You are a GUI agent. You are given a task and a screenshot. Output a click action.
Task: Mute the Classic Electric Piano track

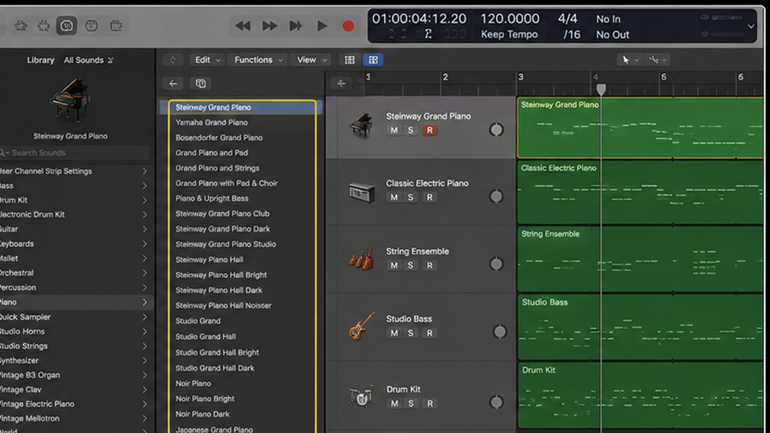394,197
